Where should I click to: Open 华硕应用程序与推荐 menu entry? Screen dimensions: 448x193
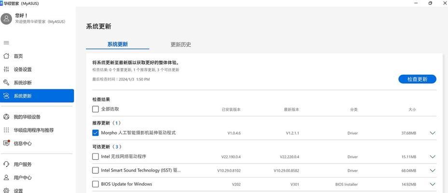pos(34,130)
